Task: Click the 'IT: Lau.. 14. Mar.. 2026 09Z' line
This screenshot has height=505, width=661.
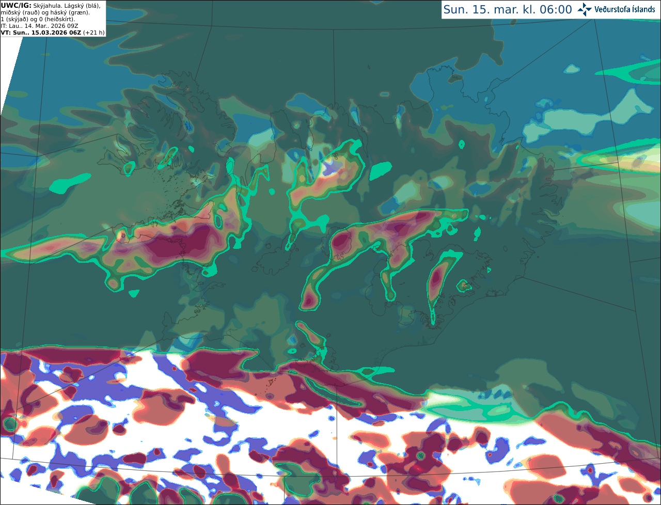Action: [x=39, y=26]
